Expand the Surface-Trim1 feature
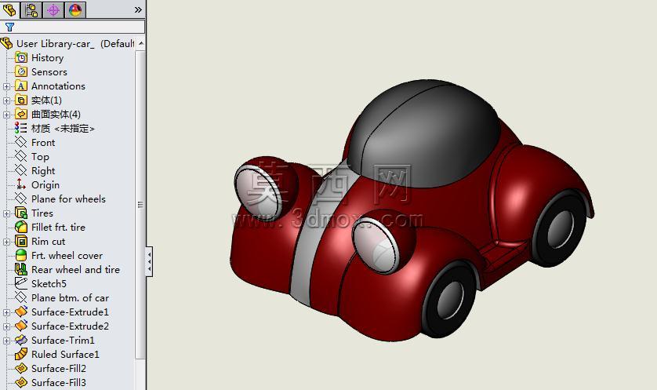This screenshot has height=390, width=657. point(6,341)
